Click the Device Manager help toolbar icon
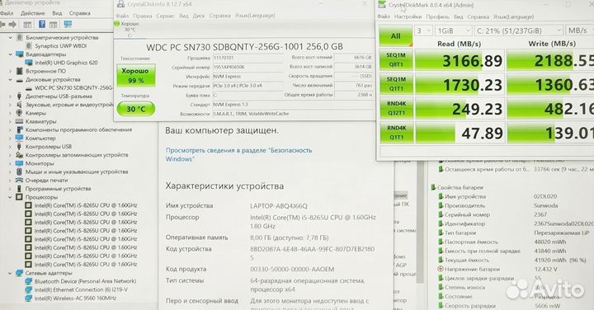Image resolution: width=594 pixels, height=310 pixels. (42, 24)
